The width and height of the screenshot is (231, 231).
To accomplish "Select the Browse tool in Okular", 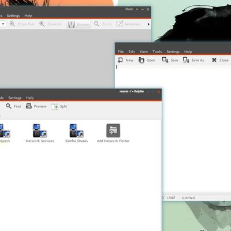I will tap(79, 24).
